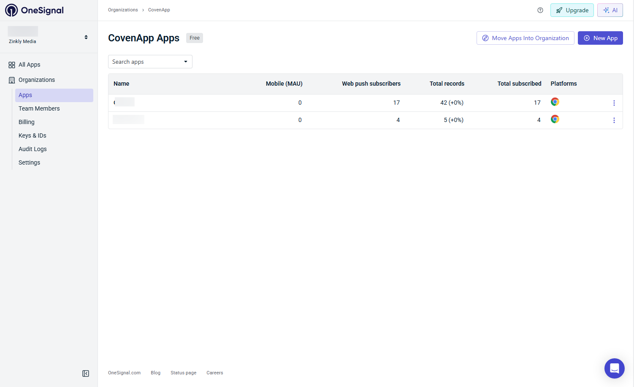Open Organizations in sidebar
The width and height of the screenshot is (634, 387).
point(36,80)
